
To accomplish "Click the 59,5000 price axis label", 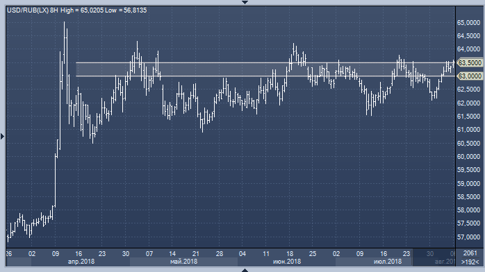I will tap(468, 169).
